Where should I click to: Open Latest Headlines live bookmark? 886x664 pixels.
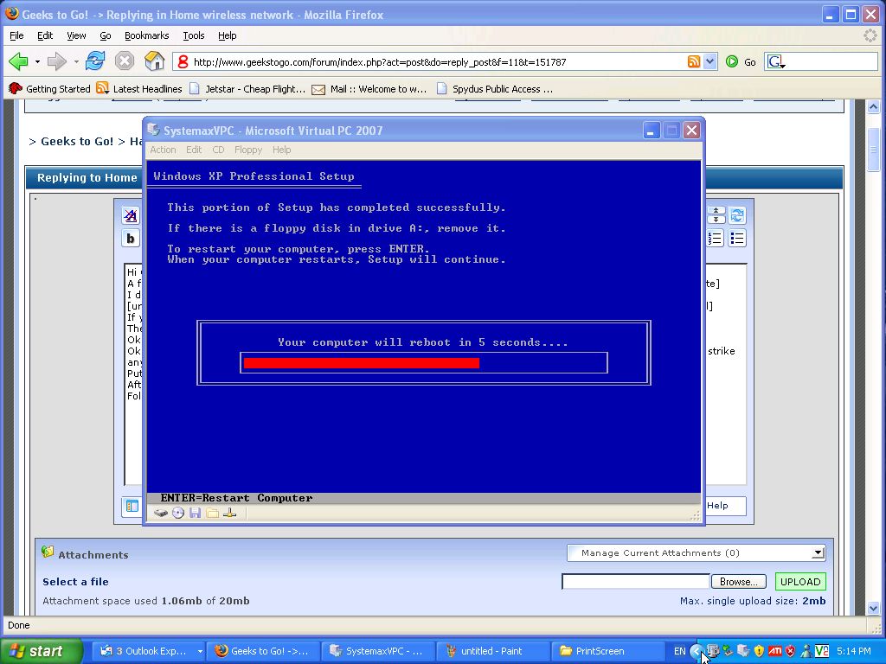(x=139, y=89)
